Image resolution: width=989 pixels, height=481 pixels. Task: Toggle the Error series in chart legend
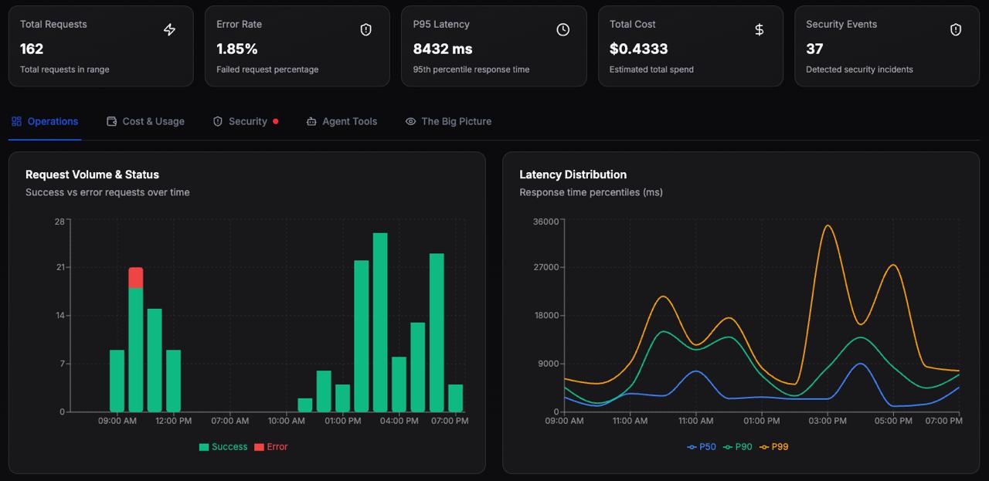[x=270, y=447]
